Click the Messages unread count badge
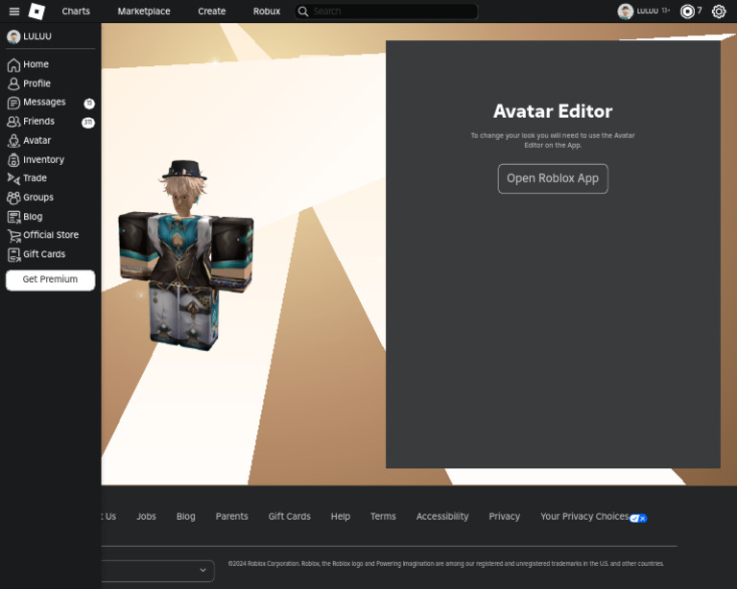Screen dimensions: 737x589 [89, 103]
